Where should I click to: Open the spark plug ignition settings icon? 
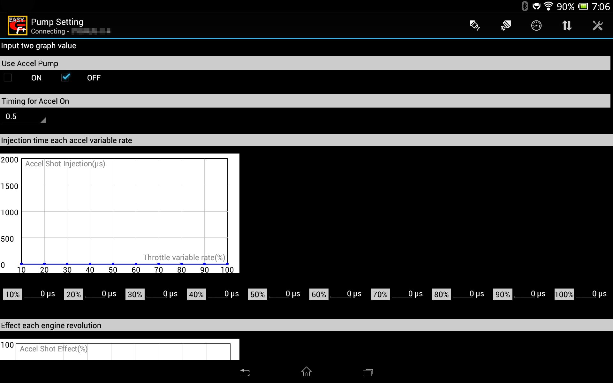tap(505, 26)
